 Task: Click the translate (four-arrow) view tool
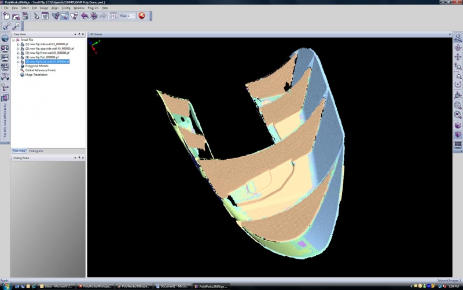(x=458, y=57)
